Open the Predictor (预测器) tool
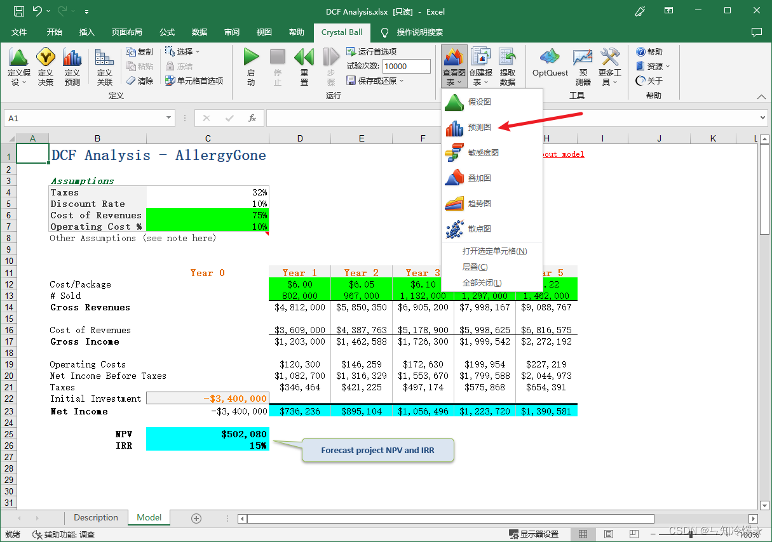The image size is (772, 542). click(x=583, y=67)
